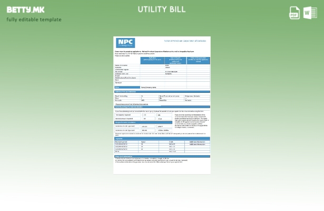The image size is (324, 211).
Task: Click the Word document format icon
Action: (310, 13)
